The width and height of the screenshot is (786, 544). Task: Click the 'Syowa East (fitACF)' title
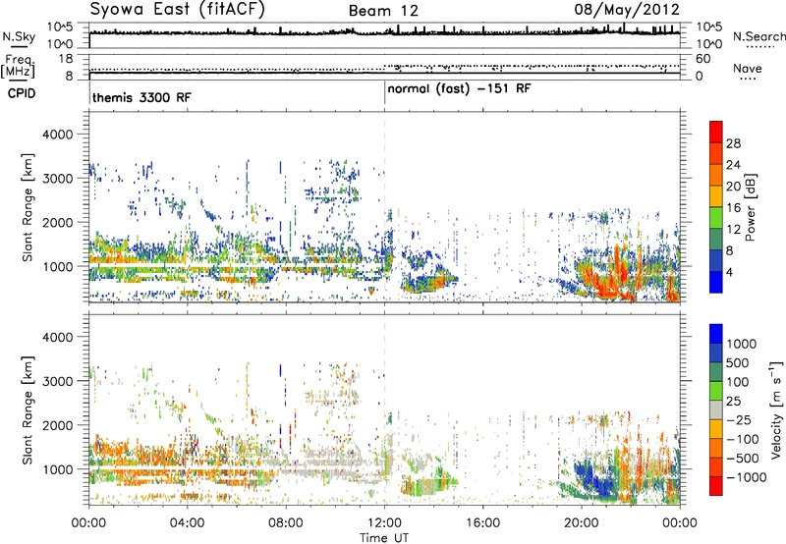tap(178, 9)
